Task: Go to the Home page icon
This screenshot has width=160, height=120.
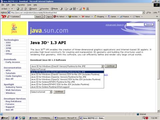Action: (x=25, y=9)
